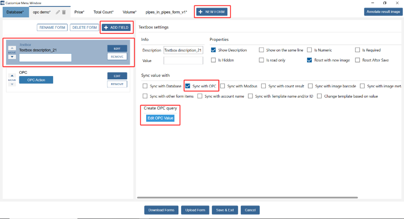This screenshot has width=404, height=219.
Task: Click the pencil icon on opc demo tab
Action: [58, 12]
